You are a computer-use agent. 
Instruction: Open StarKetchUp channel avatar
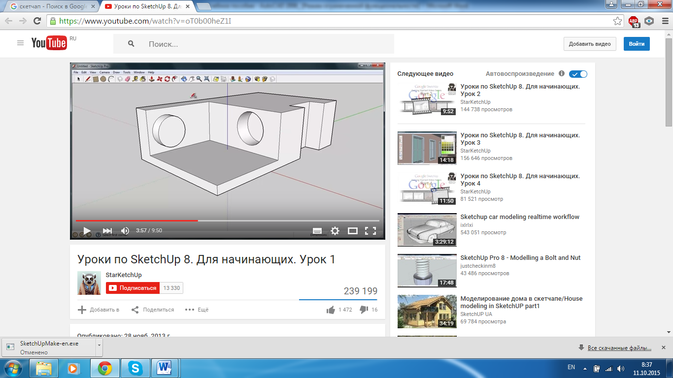coord(89,283)
